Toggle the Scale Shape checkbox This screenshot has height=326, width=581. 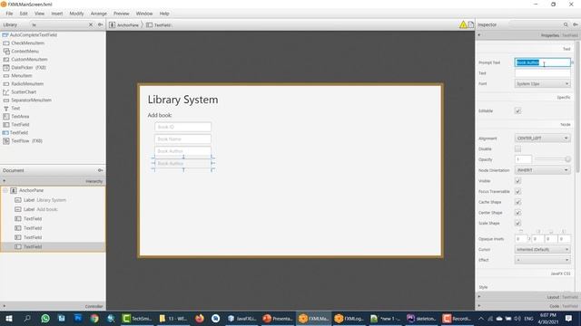517,224
